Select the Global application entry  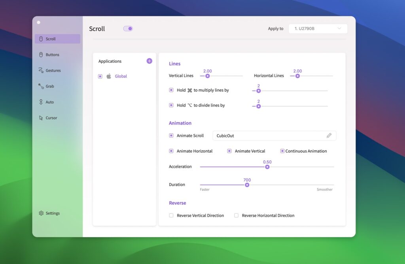121,76
